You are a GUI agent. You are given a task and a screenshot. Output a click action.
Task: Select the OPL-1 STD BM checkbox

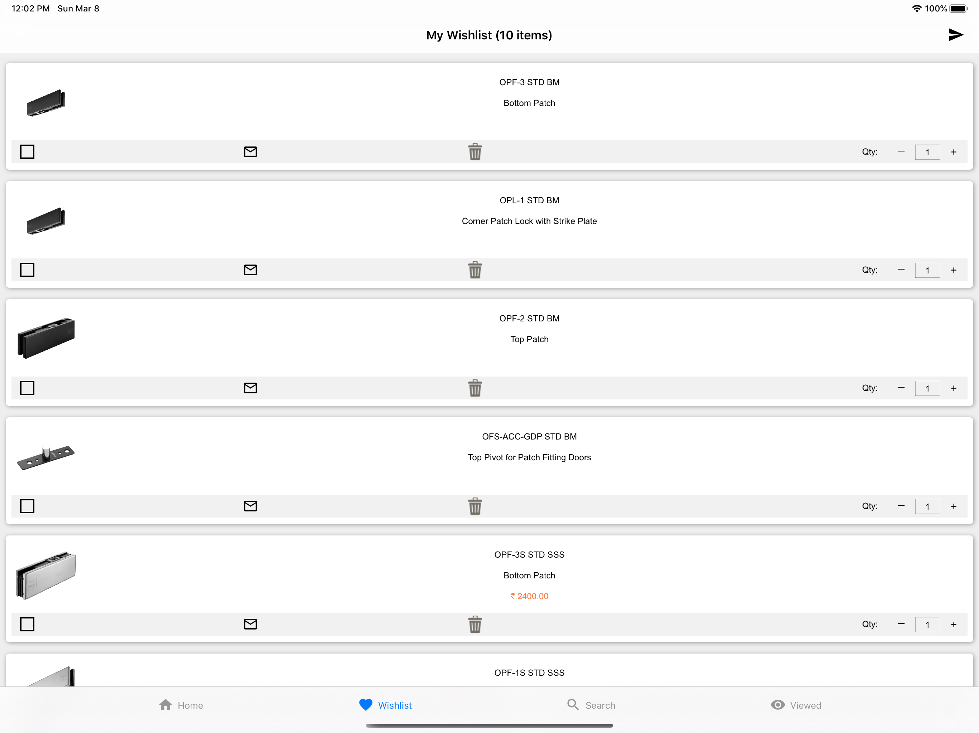(27, 270)
